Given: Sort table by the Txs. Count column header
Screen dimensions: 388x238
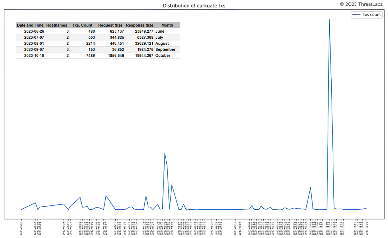Looking at the screenshot, I should coord(82,25).
